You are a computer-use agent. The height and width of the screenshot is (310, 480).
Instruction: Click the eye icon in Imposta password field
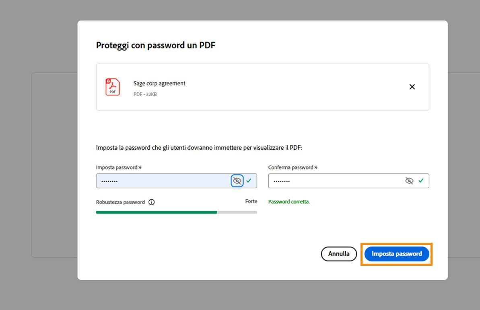coord(237,180)
